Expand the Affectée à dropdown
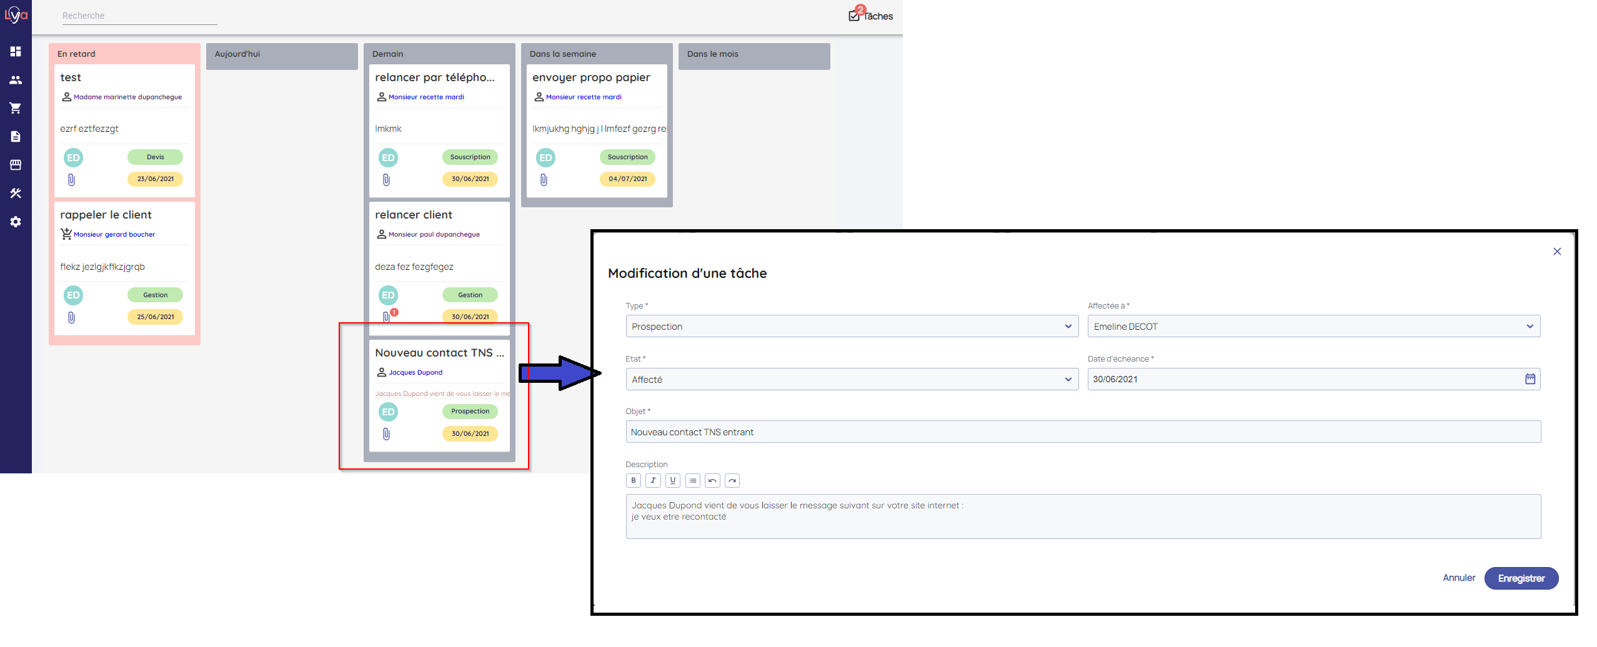Screen dimensions: 1597x647 [x=1313, y=327]
